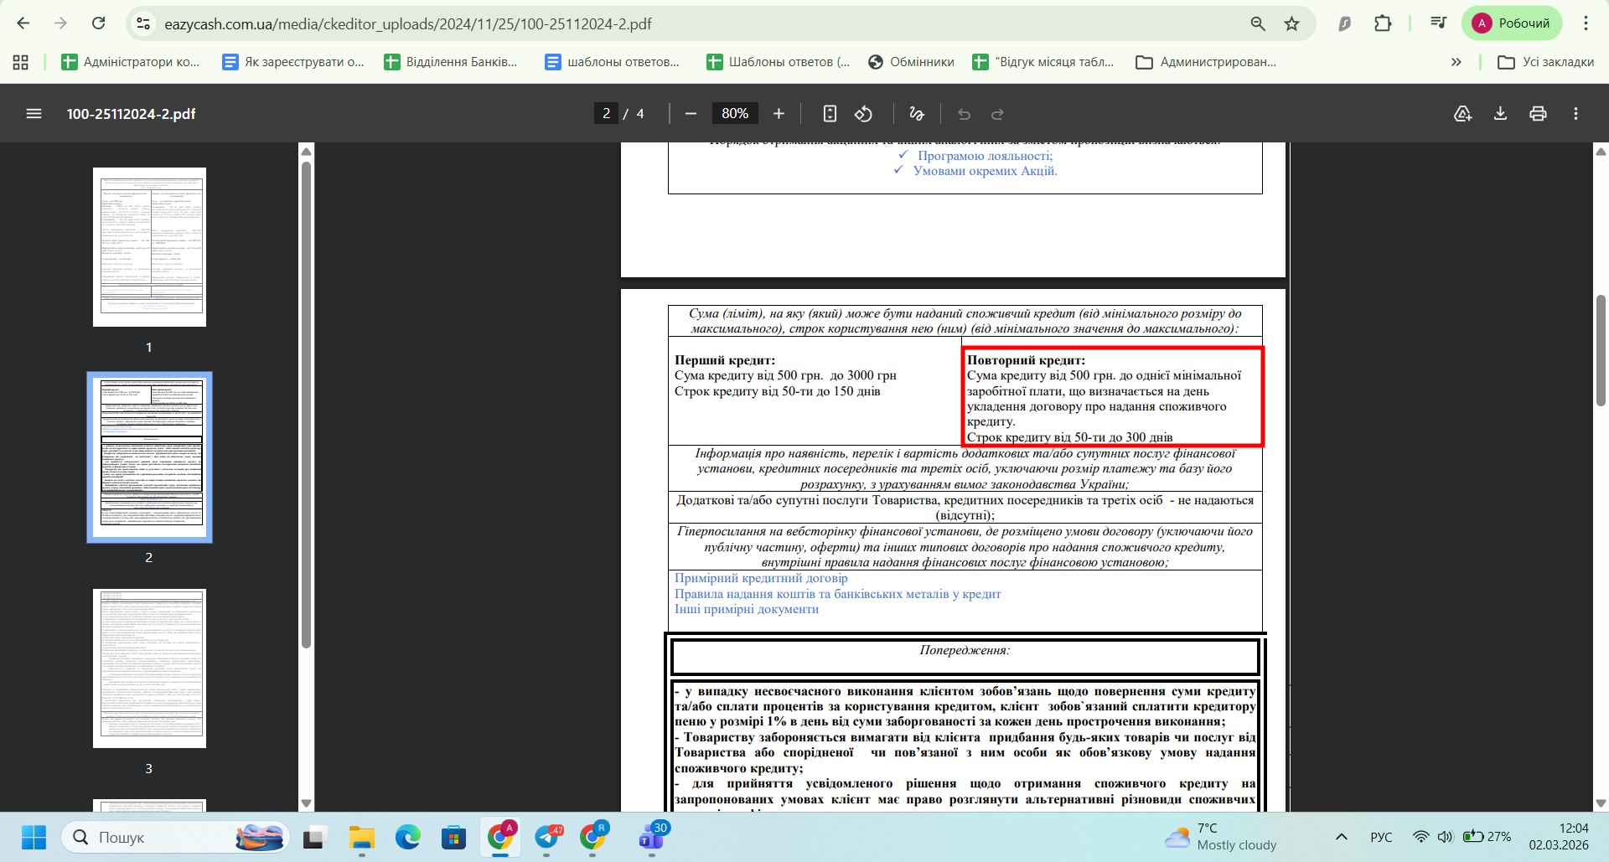Open the Інші примірні документи link
Image resolution: width=1609 pixels, height=862 pixels.
click(747, 609)
